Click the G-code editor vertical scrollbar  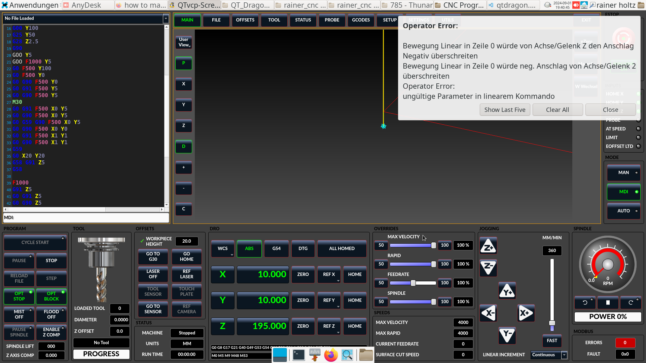click(167, 116)
